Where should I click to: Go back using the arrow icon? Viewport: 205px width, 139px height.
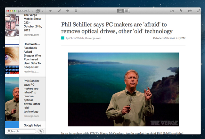point(51,11)
